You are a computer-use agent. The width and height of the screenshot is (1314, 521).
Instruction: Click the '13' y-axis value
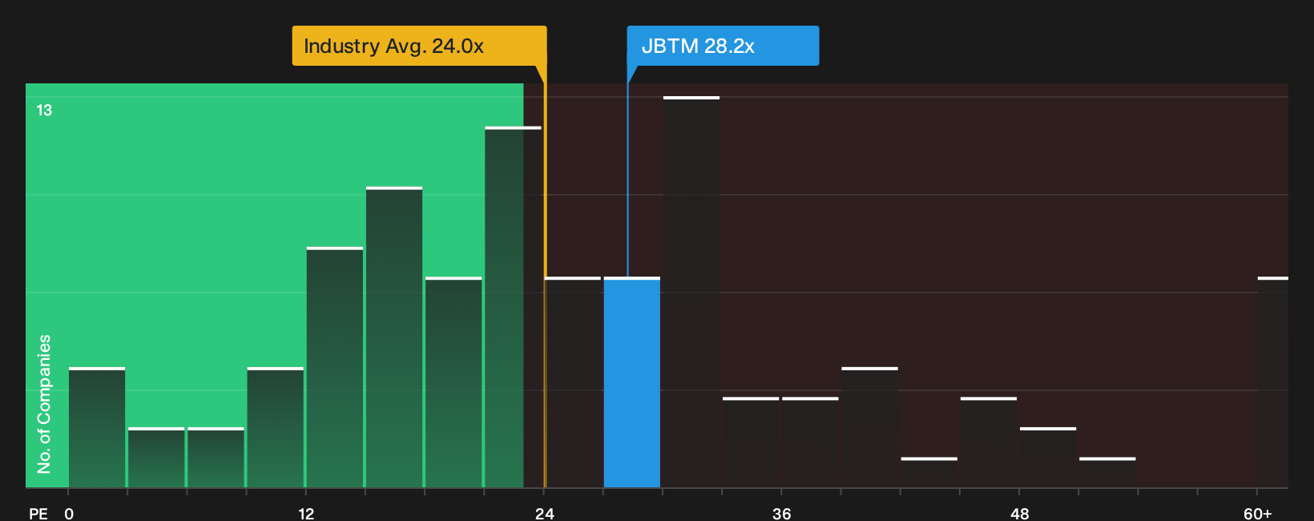(x=44, y=111)
